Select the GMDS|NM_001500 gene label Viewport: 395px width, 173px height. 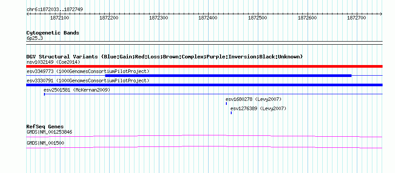(45, 143)
